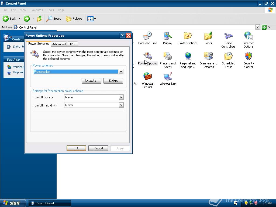Open the Back button history arrow
This screenshot has height=207, width=276.
point(19,19)
